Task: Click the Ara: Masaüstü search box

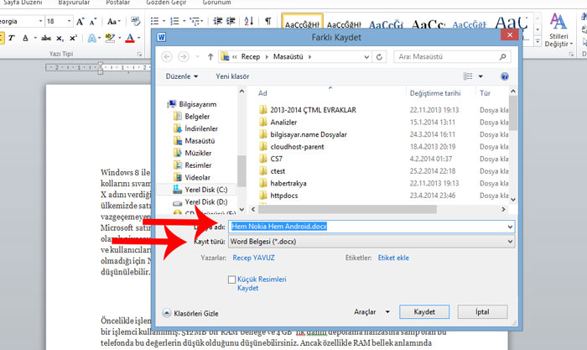Action: [452, 57]
